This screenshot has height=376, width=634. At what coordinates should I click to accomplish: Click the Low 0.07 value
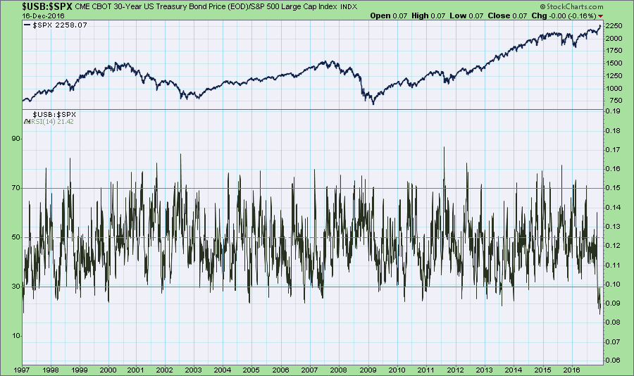coord(466,15)
